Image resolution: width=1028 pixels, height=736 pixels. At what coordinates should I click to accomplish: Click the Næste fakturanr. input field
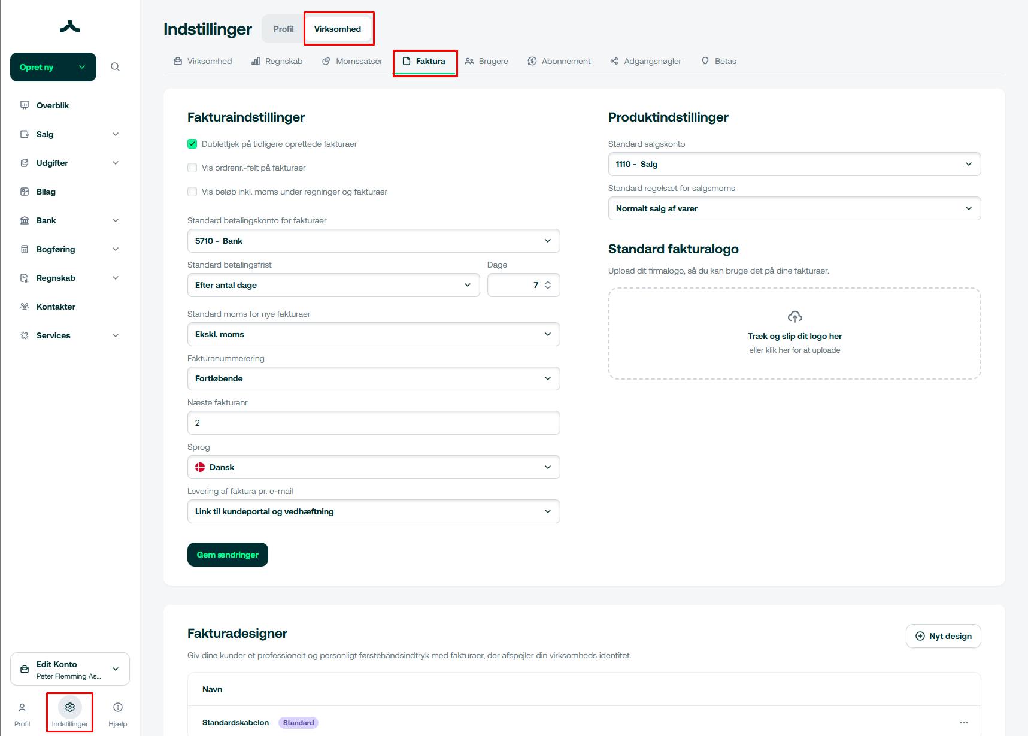point(373,423)
